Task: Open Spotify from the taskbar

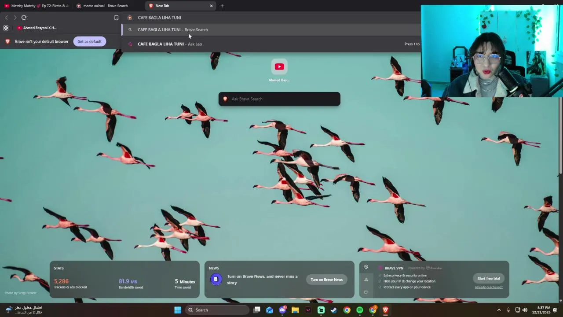Action: [x=360, y=310]
